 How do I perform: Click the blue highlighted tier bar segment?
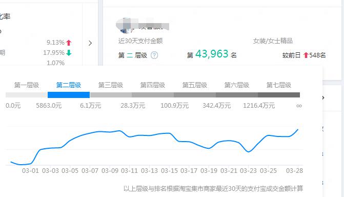pyautogui.click(x=69, y=95)
